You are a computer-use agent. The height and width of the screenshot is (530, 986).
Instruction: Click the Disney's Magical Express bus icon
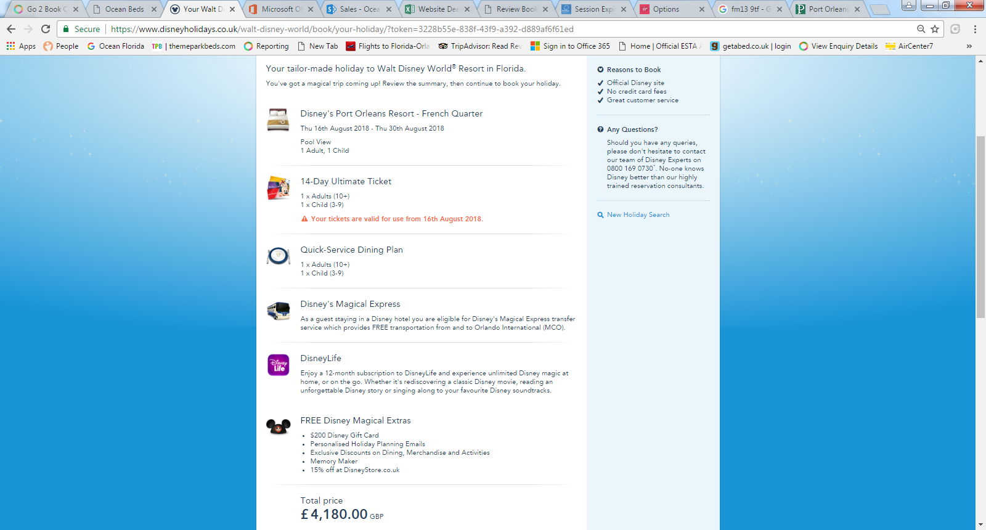point(278,311)
